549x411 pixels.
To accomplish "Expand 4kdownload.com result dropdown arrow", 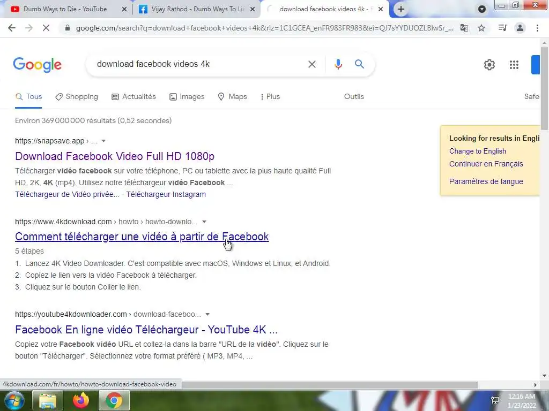I will coord(204,222).
